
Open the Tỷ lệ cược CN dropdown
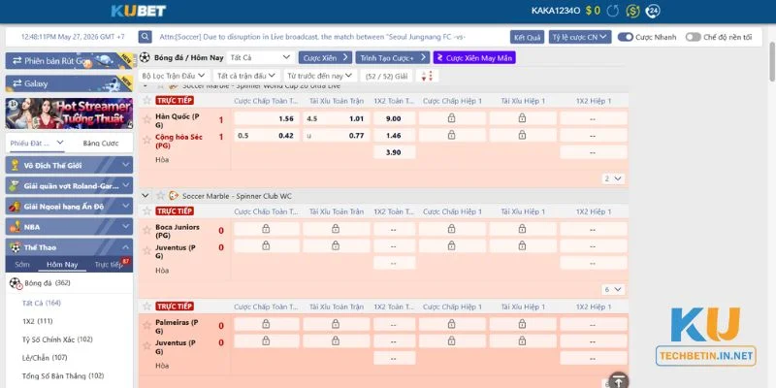tap(580, 37)
